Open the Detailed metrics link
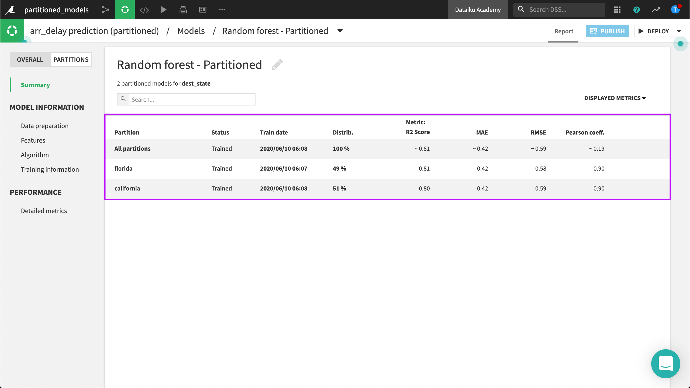 (44, 211)
